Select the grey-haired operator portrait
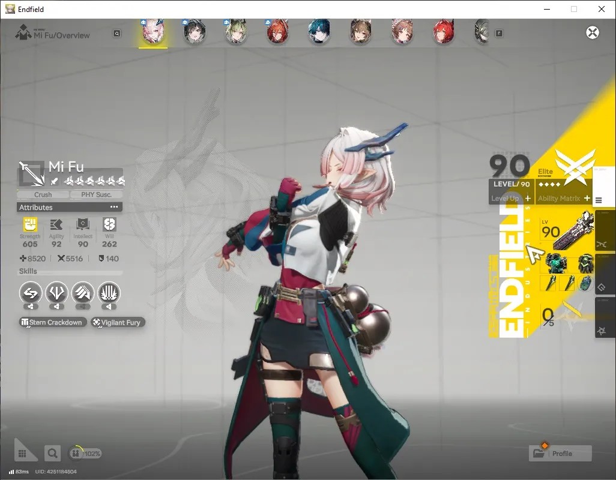 pyautogui.click(x=482, y=32)
